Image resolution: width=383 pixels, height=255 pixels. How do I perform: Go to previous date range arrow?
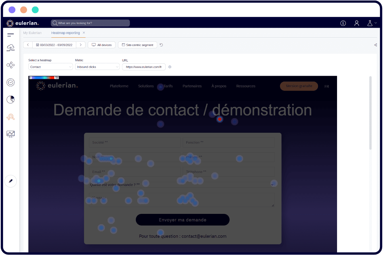pos(28,45)
